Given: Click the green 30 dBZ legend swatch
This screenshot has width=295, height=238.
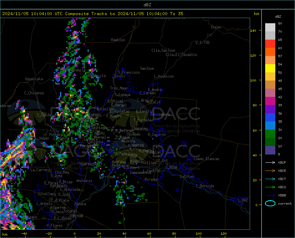Looking at the screenshot, I should pyautogui.click(x=270, y=134).
